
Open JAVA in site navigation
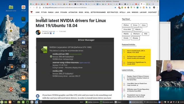(x=129, y=12)
